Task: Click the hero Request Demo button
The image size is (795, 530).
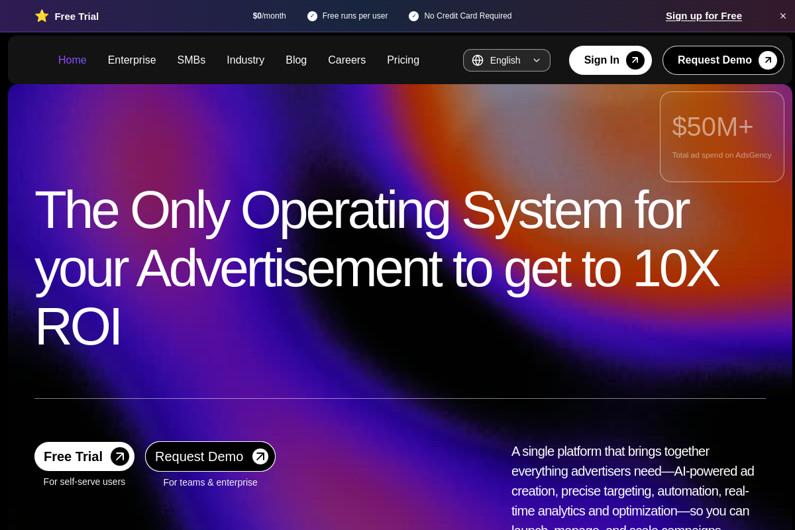Action: tap(210, 456)
